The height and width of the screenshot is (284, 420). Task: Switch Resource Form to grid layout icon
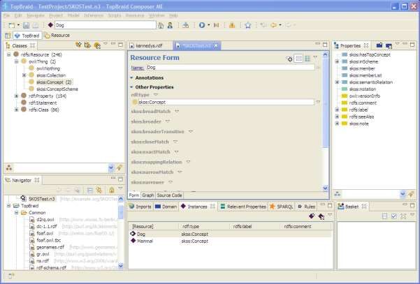(x=307, y=59)
